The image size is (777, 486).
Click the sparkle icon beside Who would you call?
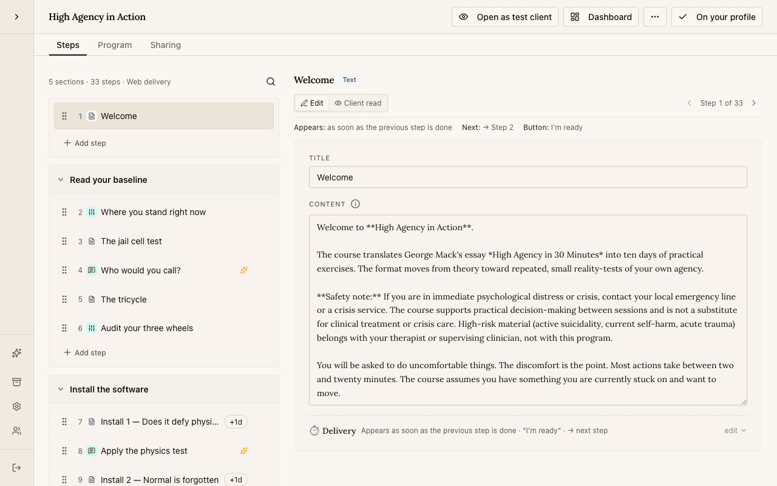(244, 270)
